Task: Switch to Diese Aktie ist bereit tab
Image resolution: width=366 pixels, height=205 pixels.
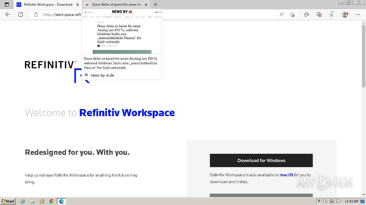Action: tap(116, 5)
